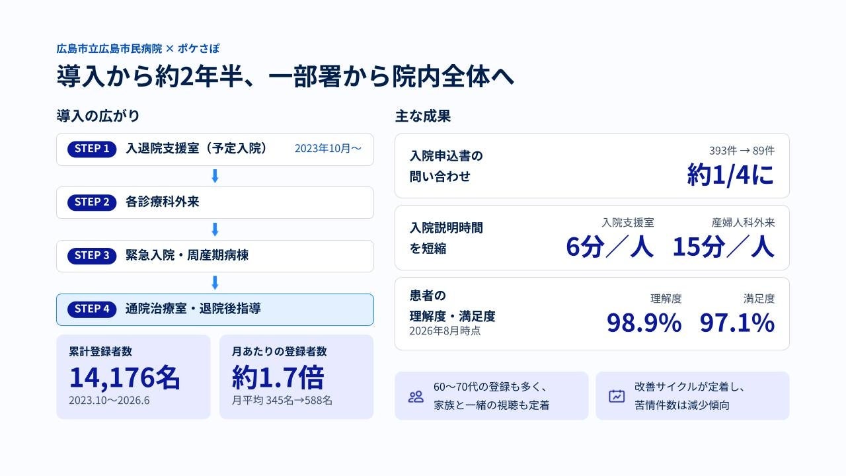
Task: Click the 患者の理解度・満足度 result card
Action: point(592,313)
